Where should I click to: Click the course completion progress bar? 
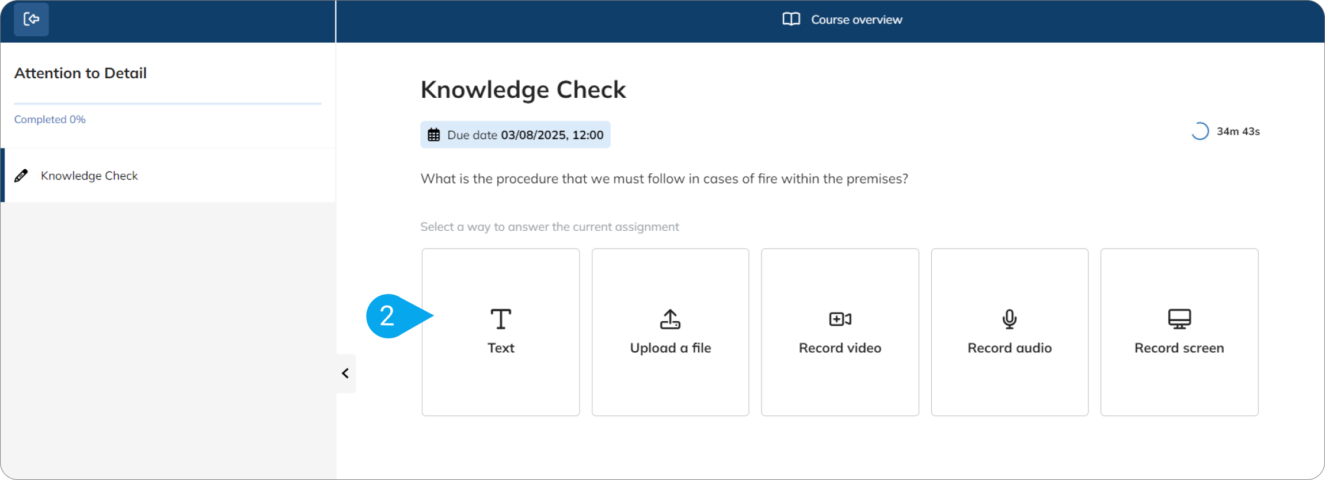(167, 104)
